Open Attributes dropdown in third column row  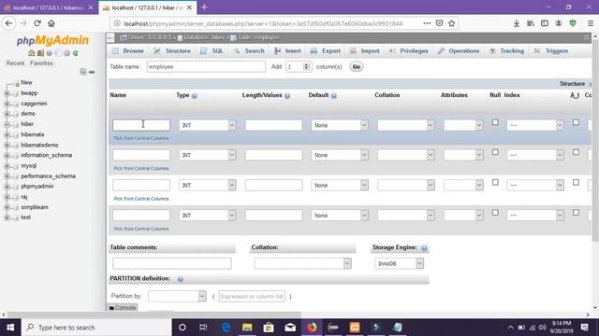point(463,185)
